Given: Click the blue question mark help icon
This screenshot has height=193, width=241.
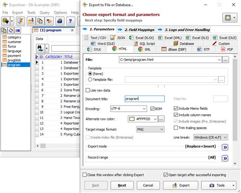Looking at the screenshot, I should (71, 21).
